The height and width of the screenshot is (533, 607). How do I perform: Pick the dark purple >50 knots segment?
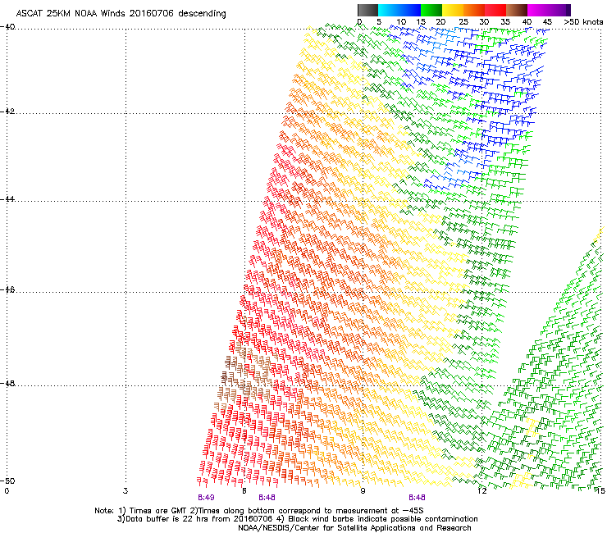click(x=568, y=10)
